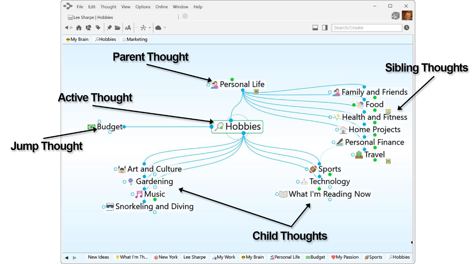The width and height of the screenshot is (472, 264).
Task: Click the pin thought toolbar icon
Action: pyautogui.click(x=109, y=28)
